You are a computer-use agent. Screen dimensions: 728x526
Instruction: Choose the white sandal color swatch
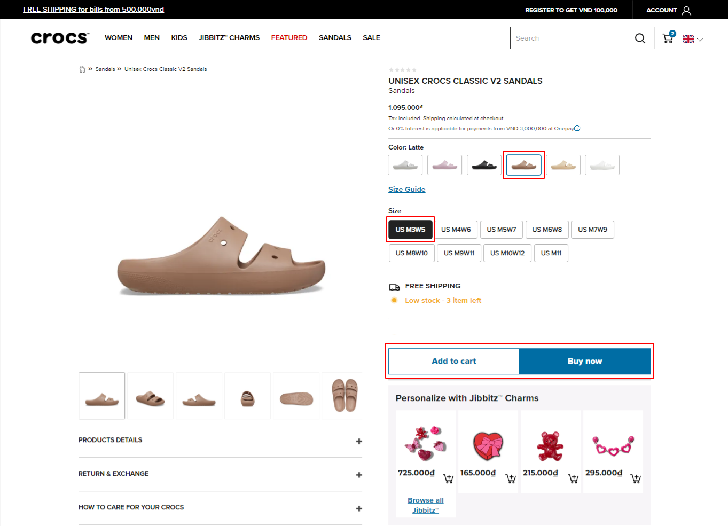click(x=602, y=165)
